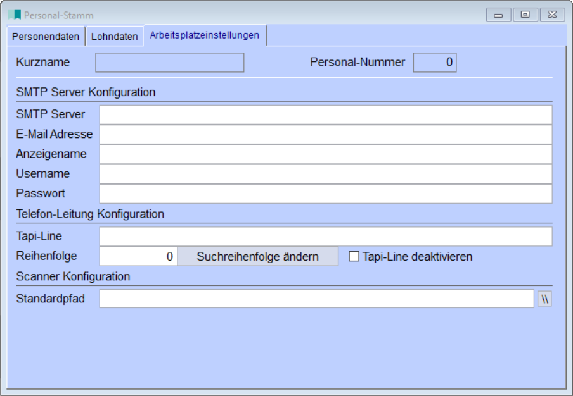
Task: Select the E-Mail Adresse text box
Action: click(x=326, y=135)
